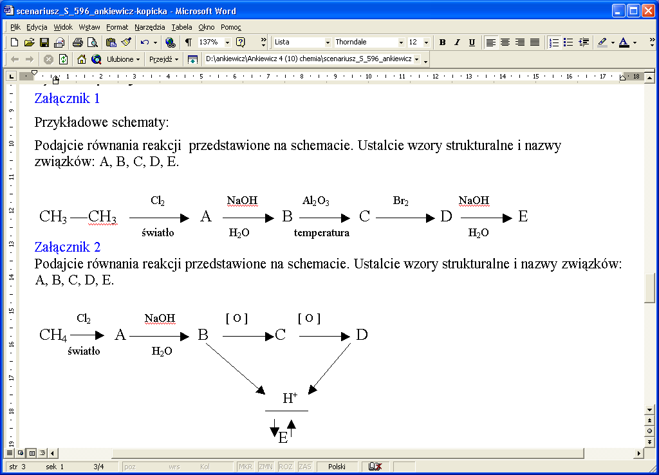
Task: Open a file with the folder icon
Action: click(x=29, y=42)
